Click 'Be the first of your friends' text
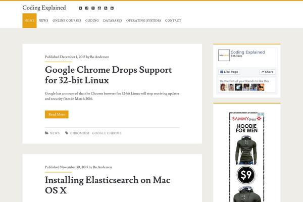Image resolution: width=303 pixels, height=202 pixels. (x=244, y=81)
